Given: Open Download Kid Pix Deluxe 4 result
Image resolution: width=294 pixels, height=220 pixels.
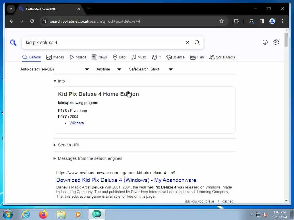Looking at the screenshot, I should coord(126,180).
